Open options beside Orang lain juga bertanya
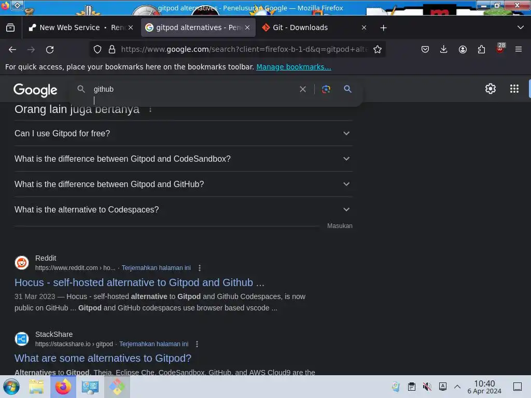 pos(150,110)
